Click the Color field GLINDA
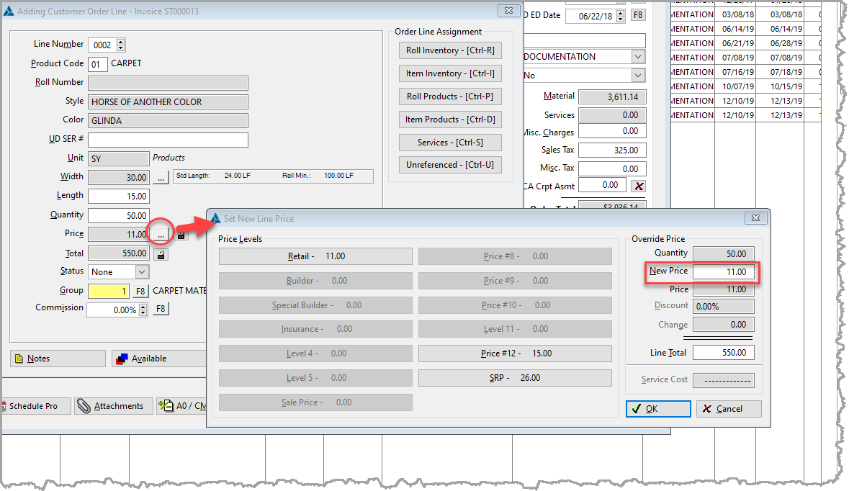Image resolution: width=849 pixels, height=491 pixels. point(169,121)
